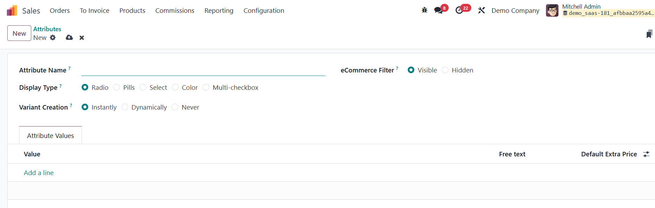
Task: Set Variant Creation to Dynamically
Action: tap(125, 107)
